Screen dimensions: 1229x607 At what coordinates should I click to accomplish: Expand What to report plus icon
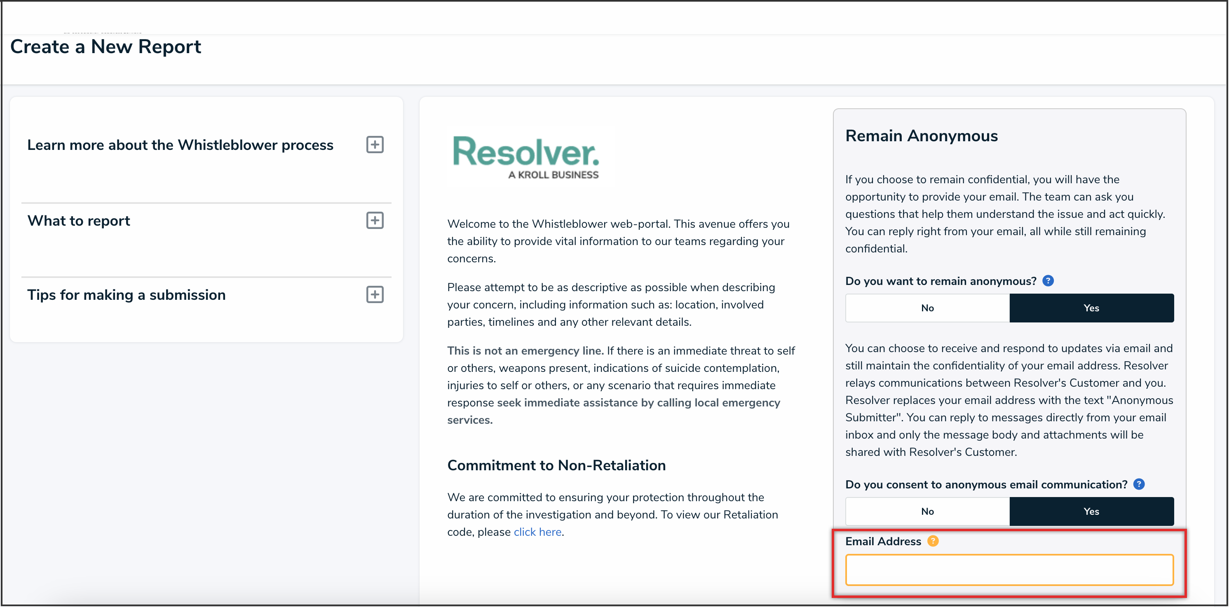375,220
